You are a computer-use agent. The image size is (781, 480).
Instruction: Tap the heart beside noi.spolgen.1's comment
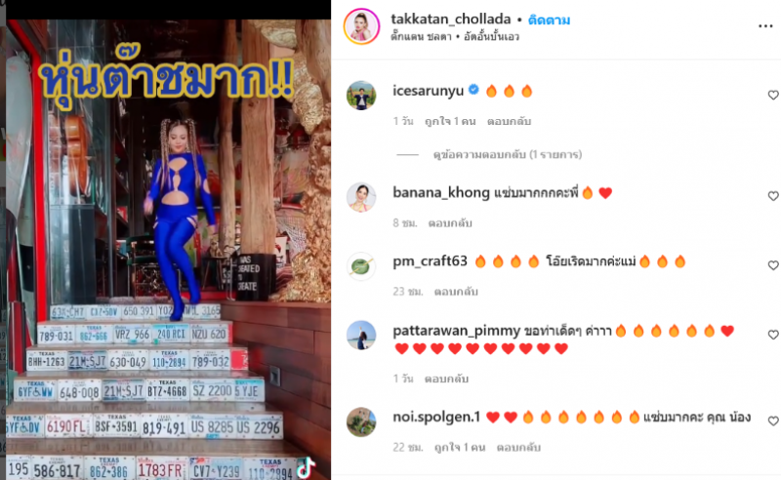772,421
